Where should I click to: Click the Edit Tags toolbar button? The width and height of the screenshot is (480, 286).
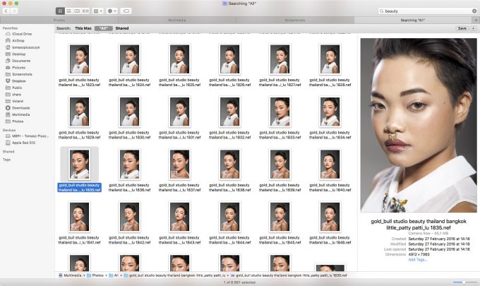coord(126,11)
